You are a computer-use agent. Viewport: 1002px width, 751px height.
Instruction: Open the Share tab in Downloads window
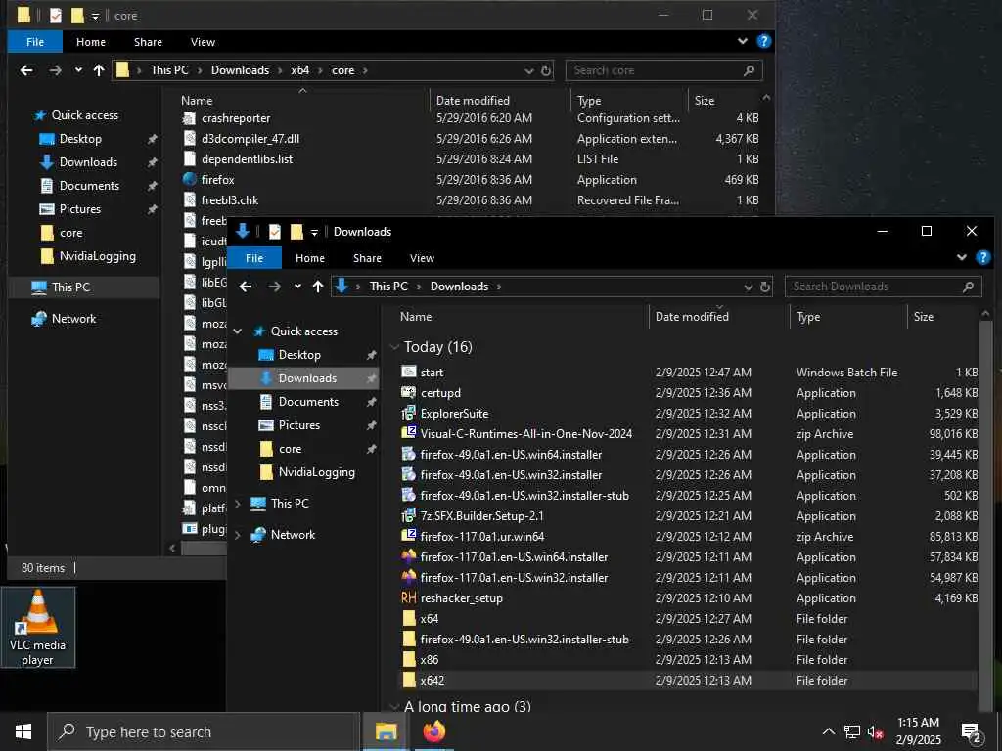tap(368, 258)
